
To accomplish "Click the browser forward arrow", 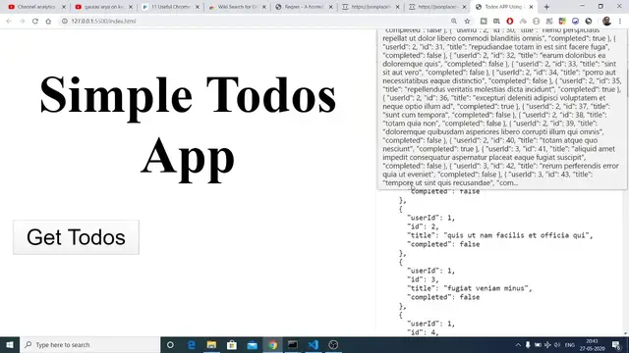I will pyautogui.click(x=22, y=22).
